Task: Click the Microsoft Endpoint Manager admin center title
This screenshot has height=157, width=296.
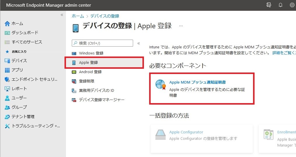Action: point(48,5)
